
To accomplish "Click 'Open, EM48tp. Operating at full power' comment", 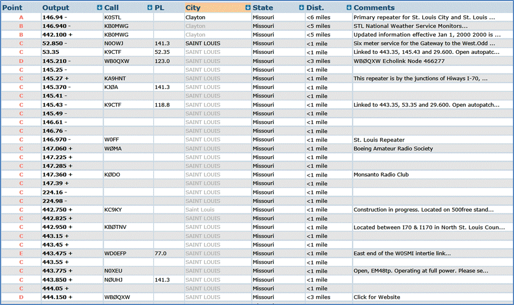I will [x=421, y=270].
